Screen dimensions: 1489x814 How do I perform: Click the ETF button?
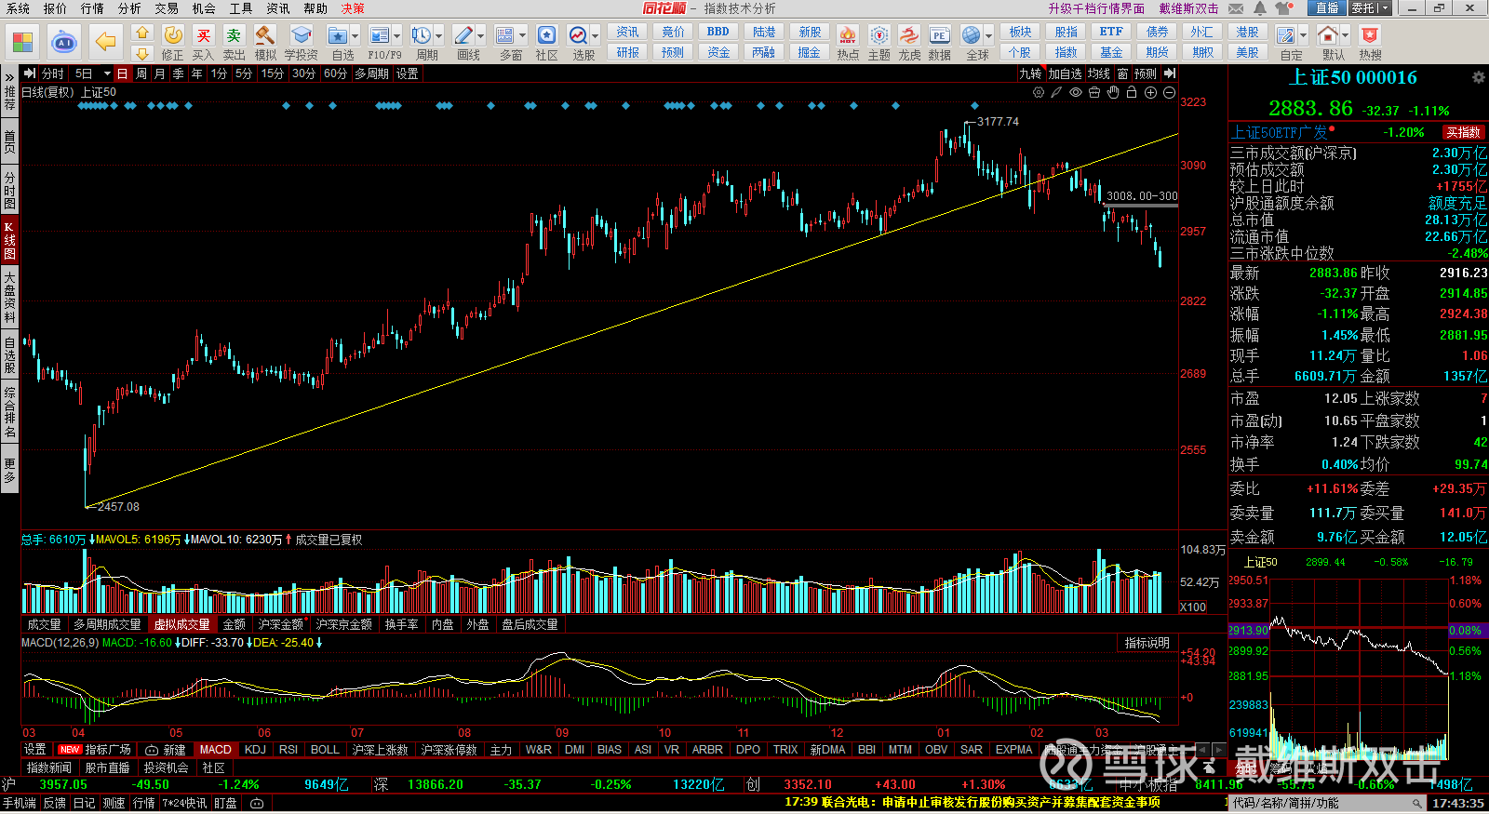1111,32
